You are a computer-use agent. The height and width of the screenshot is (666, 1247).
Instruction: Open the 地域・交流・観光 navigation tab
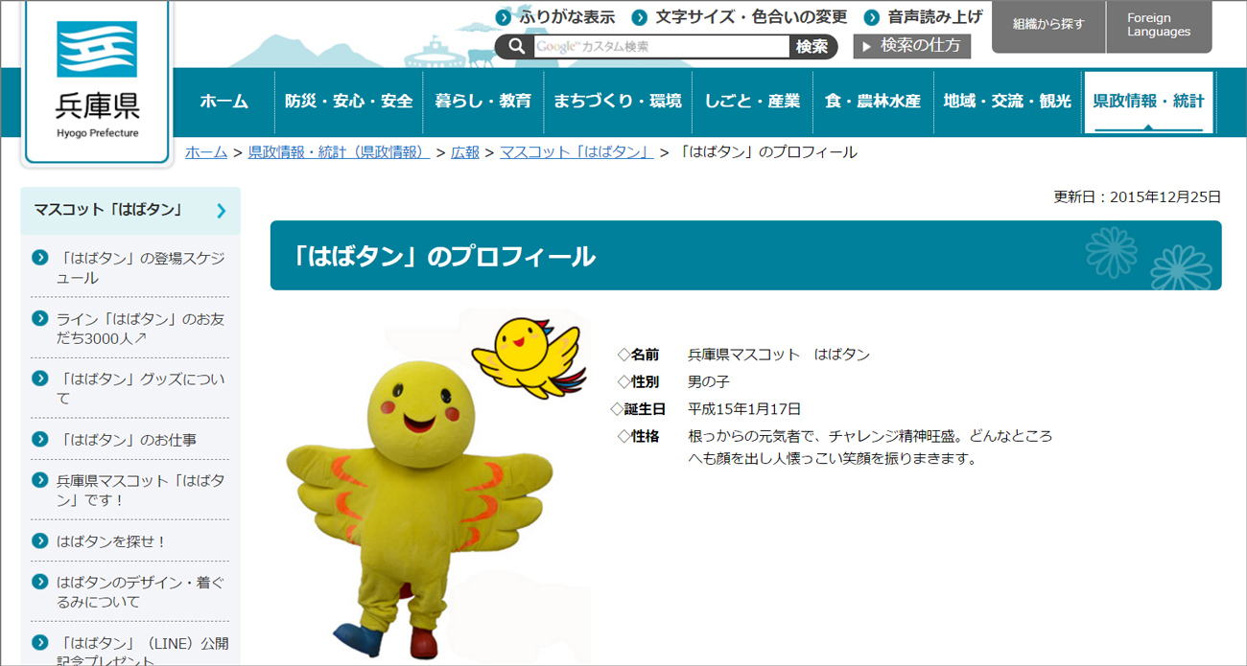click(x=1007, y=101)
